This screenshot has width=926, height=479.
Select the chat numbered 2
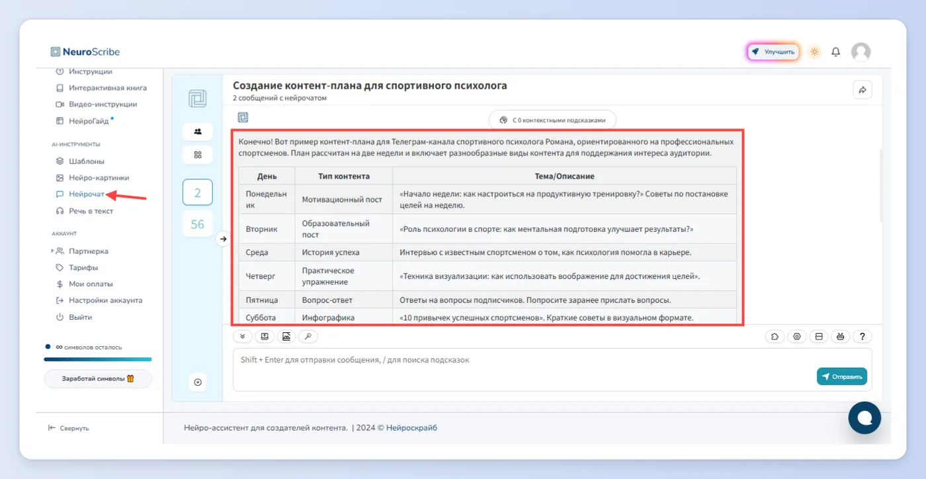(x=197, y=193)
